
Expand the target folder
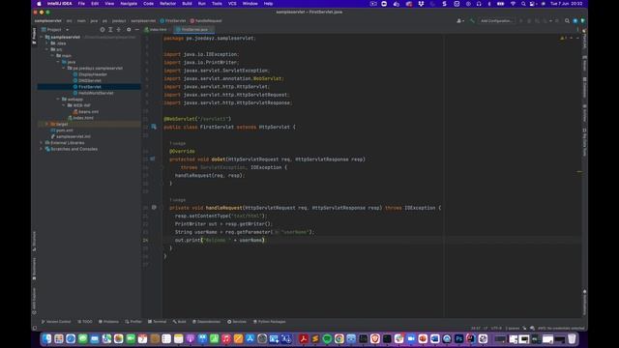click(x=47, y=124)
